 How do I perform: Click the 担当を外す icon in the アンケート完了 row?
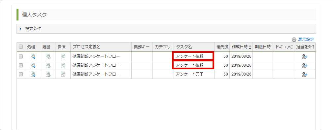point(305,74)
